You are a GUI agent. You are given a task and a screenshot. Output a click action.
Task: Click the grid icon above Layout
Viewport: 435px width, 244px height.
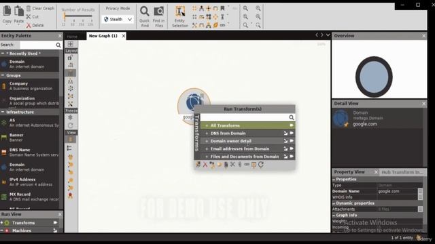(71, 44)
